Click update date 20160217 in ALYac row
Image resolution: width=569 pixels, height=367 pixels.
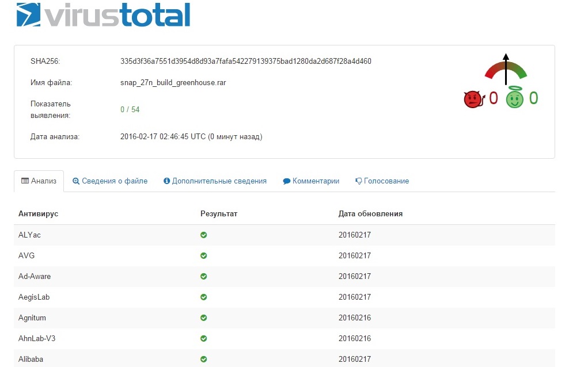(355, 235)
